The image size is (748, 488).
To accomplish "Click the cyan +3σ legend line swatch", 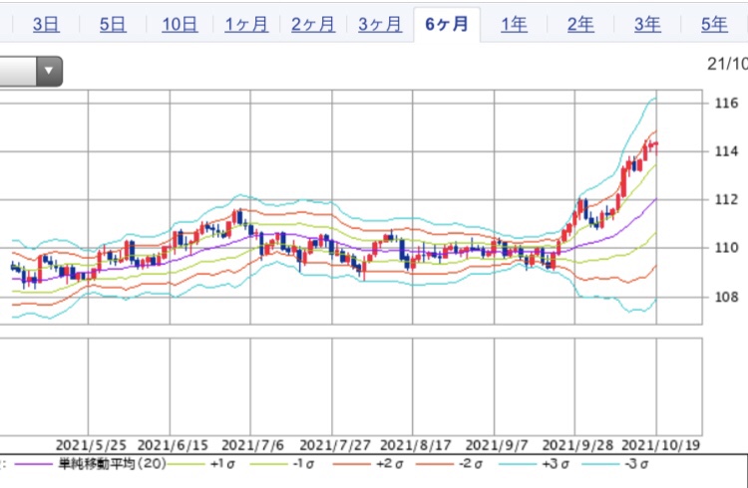I will [x=518, y=464].
